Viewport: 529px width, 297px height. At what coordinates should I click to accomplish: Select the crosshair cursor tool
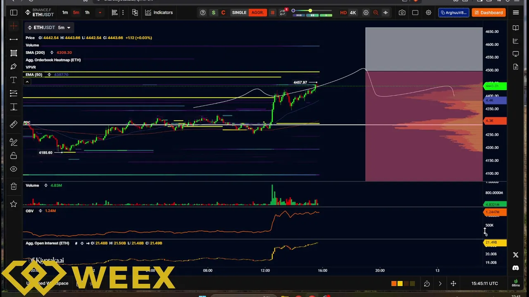[x=14, y=26]
